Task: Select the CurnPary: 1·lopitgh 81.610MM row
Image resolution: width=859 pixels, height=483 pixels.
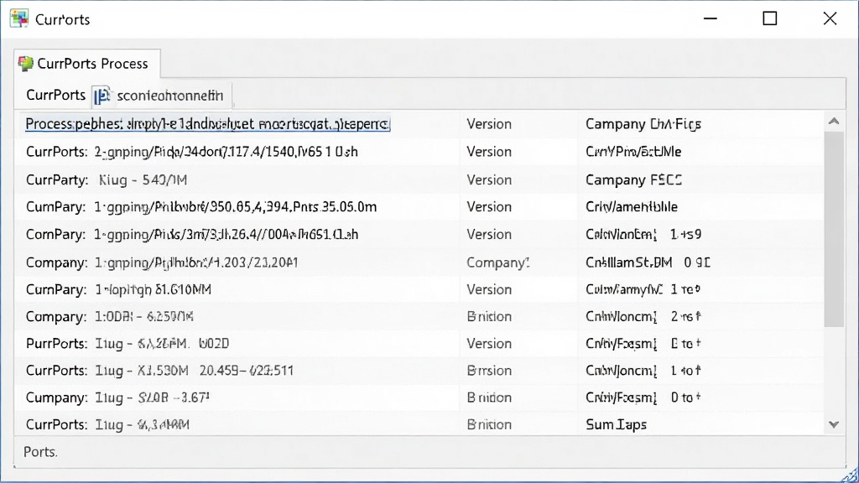Action: (x=419, y=289)
